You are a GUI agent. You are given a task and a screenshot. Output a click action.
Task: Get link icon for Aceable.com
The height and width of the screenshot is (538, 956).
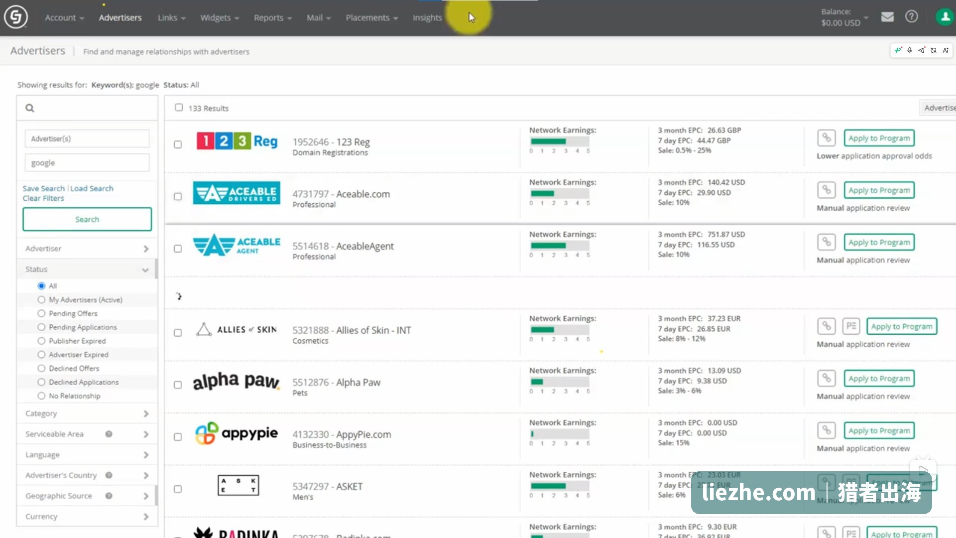[826, 190]
